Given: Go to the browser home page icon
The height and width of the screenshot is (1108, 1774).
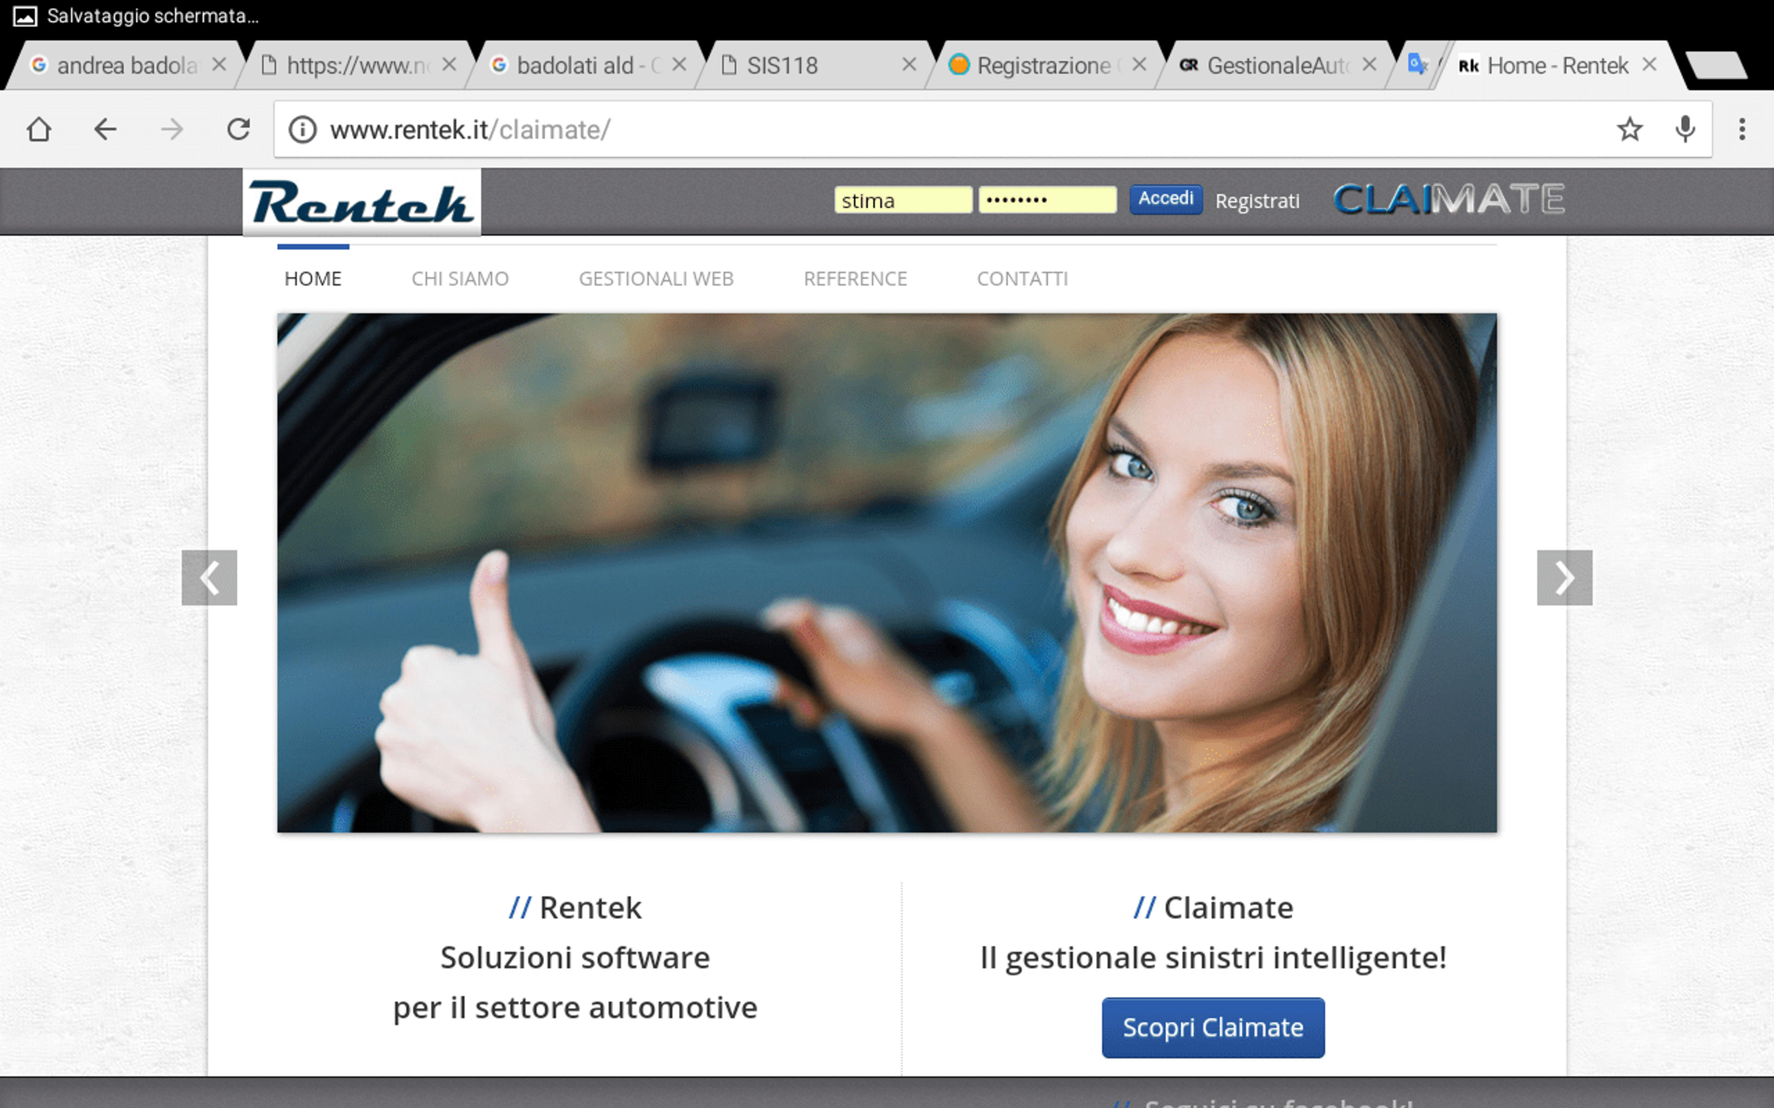Looking at the screenshot, I should pos(39,130).
